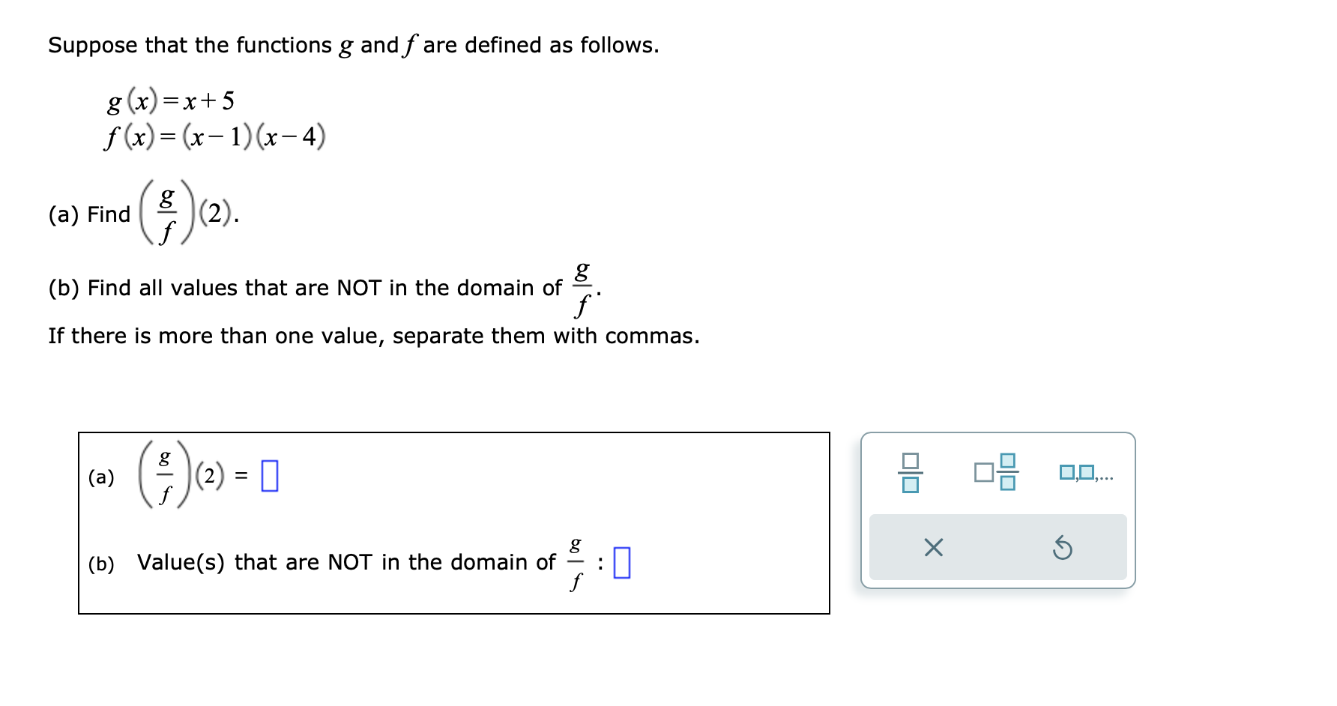1337x706 pixels.
Task: Click the part (a) label
Action: coord(102,475)
